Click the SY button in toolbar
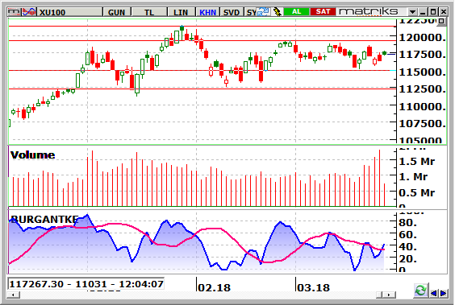 point(251,12)
